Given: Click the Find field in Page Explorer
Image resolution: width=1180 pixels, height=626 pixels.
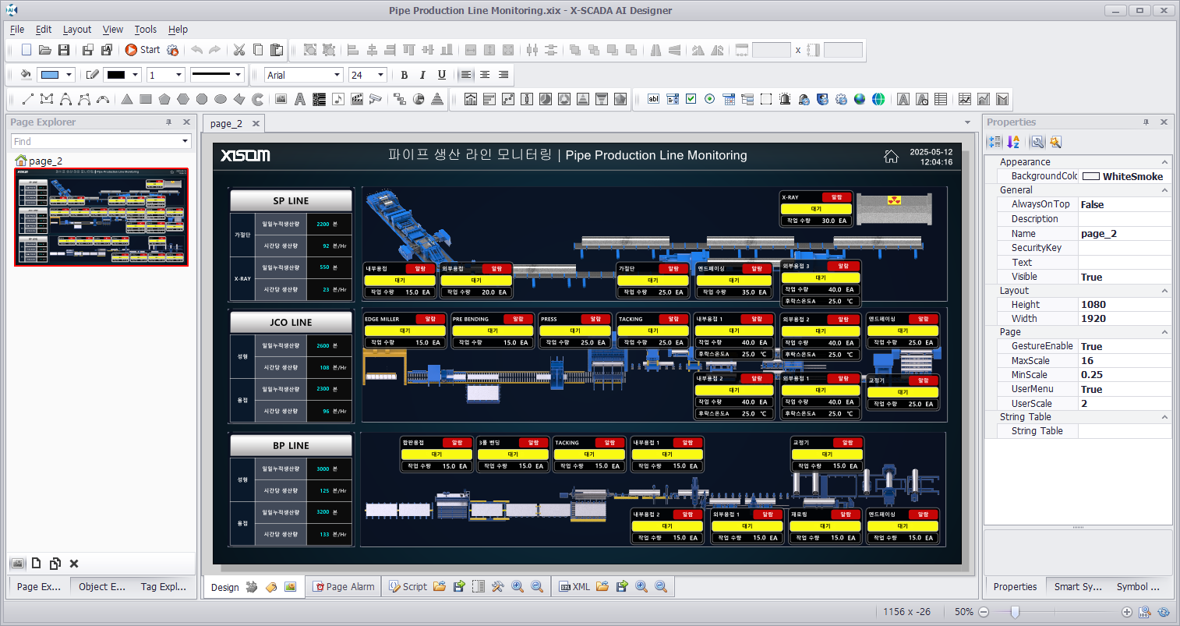Looking at the screenshot, I should (x=101, y=141).
